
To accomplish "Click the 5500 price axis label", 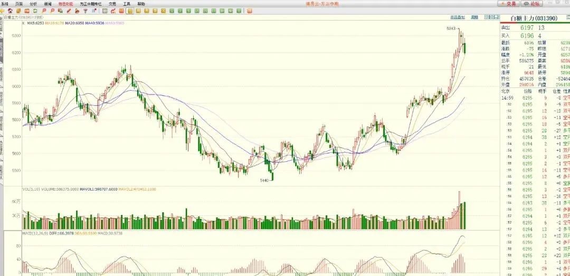I will 17,171.
